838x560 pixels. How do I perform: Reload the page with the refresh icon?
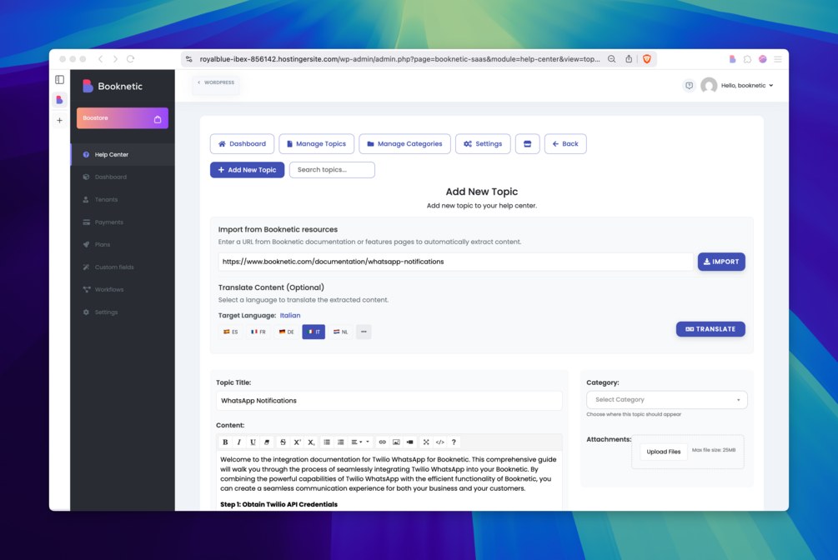pyautogui.click(x=130, y=59)
